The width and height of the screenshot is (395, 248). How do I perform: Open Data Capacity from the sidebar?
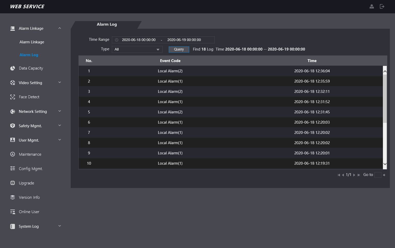[31, 68]
